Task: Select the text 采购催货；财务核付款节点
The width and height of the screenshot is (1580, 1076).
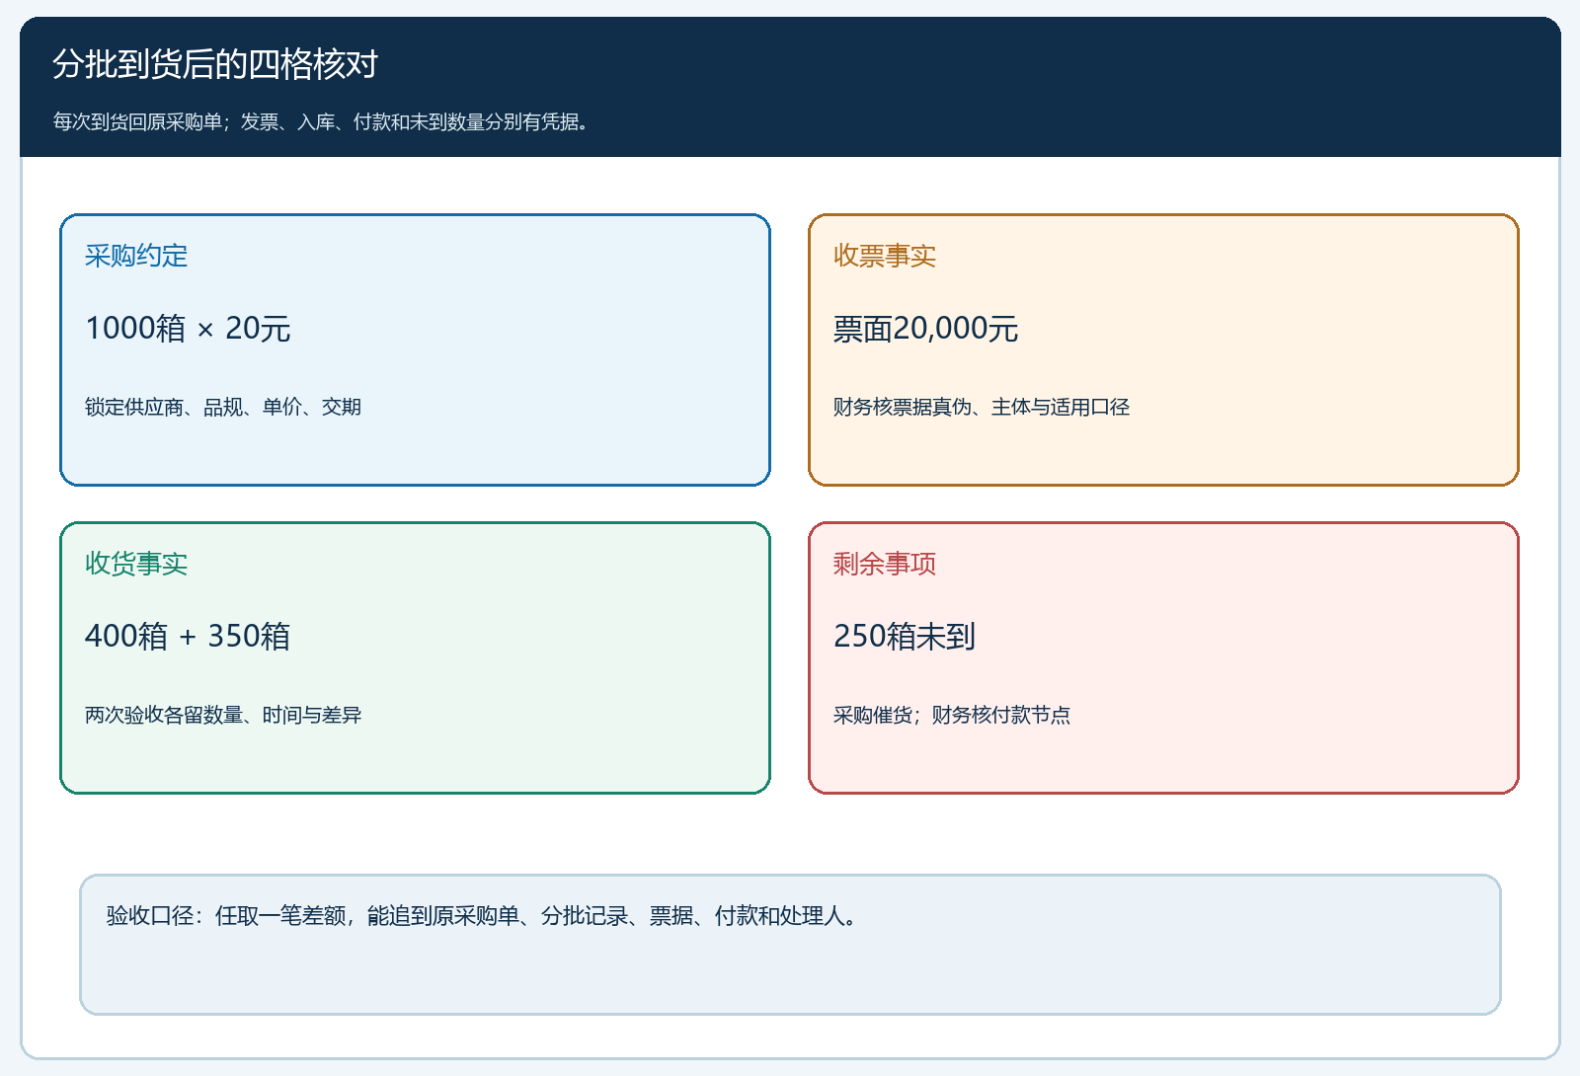Action: click(952, 715)
